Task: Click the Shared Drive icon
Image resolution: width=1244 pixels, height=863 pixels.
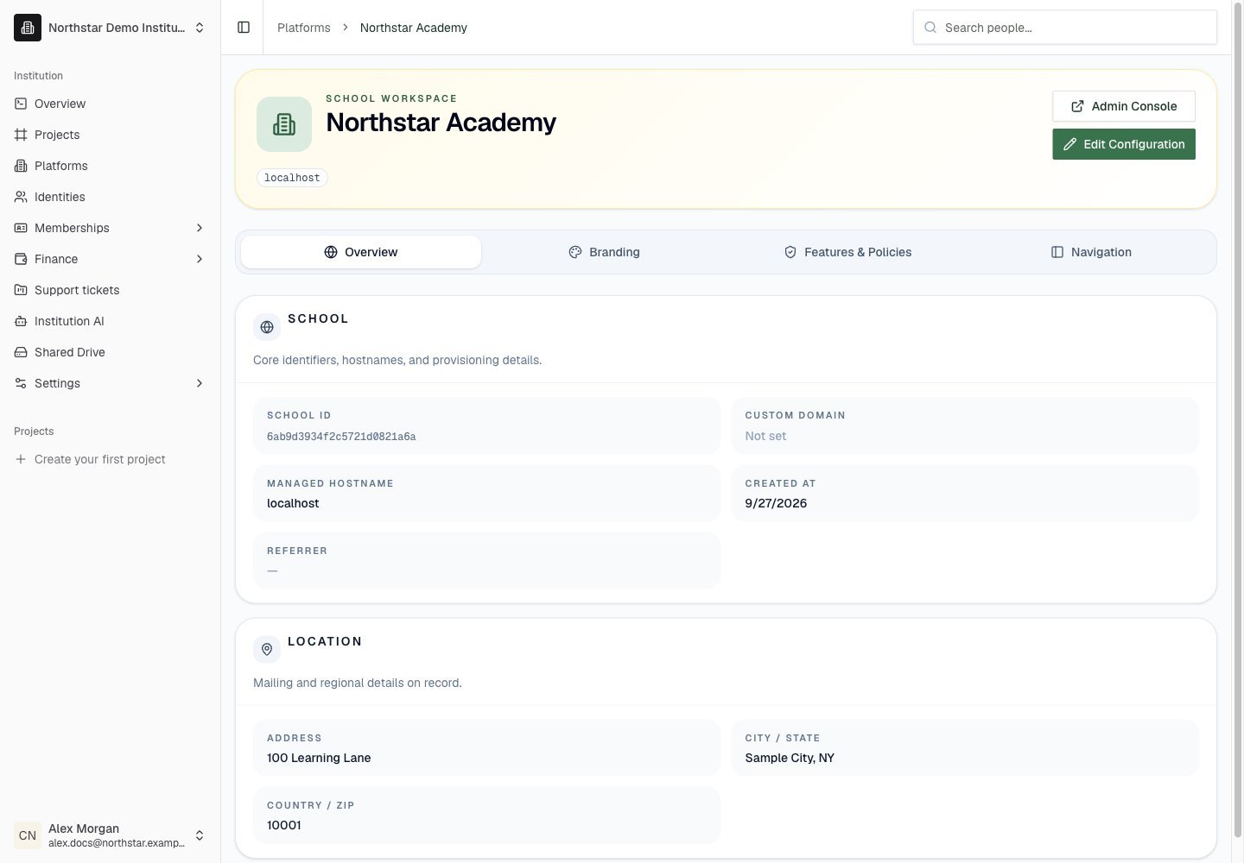Action: pyautogui.click(x=21, y=352)
